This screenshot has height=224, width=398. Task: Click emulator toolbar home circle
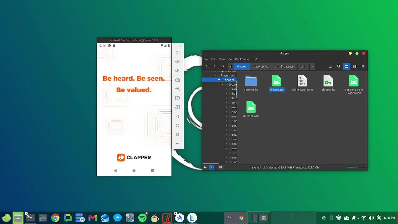178,126
